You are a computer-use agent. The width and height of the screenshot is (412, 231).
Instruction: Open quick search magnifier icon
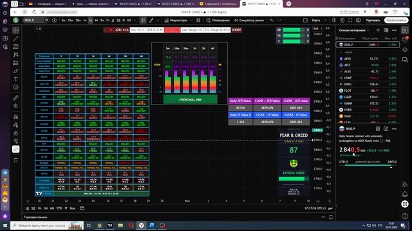[x=333, y=20]
